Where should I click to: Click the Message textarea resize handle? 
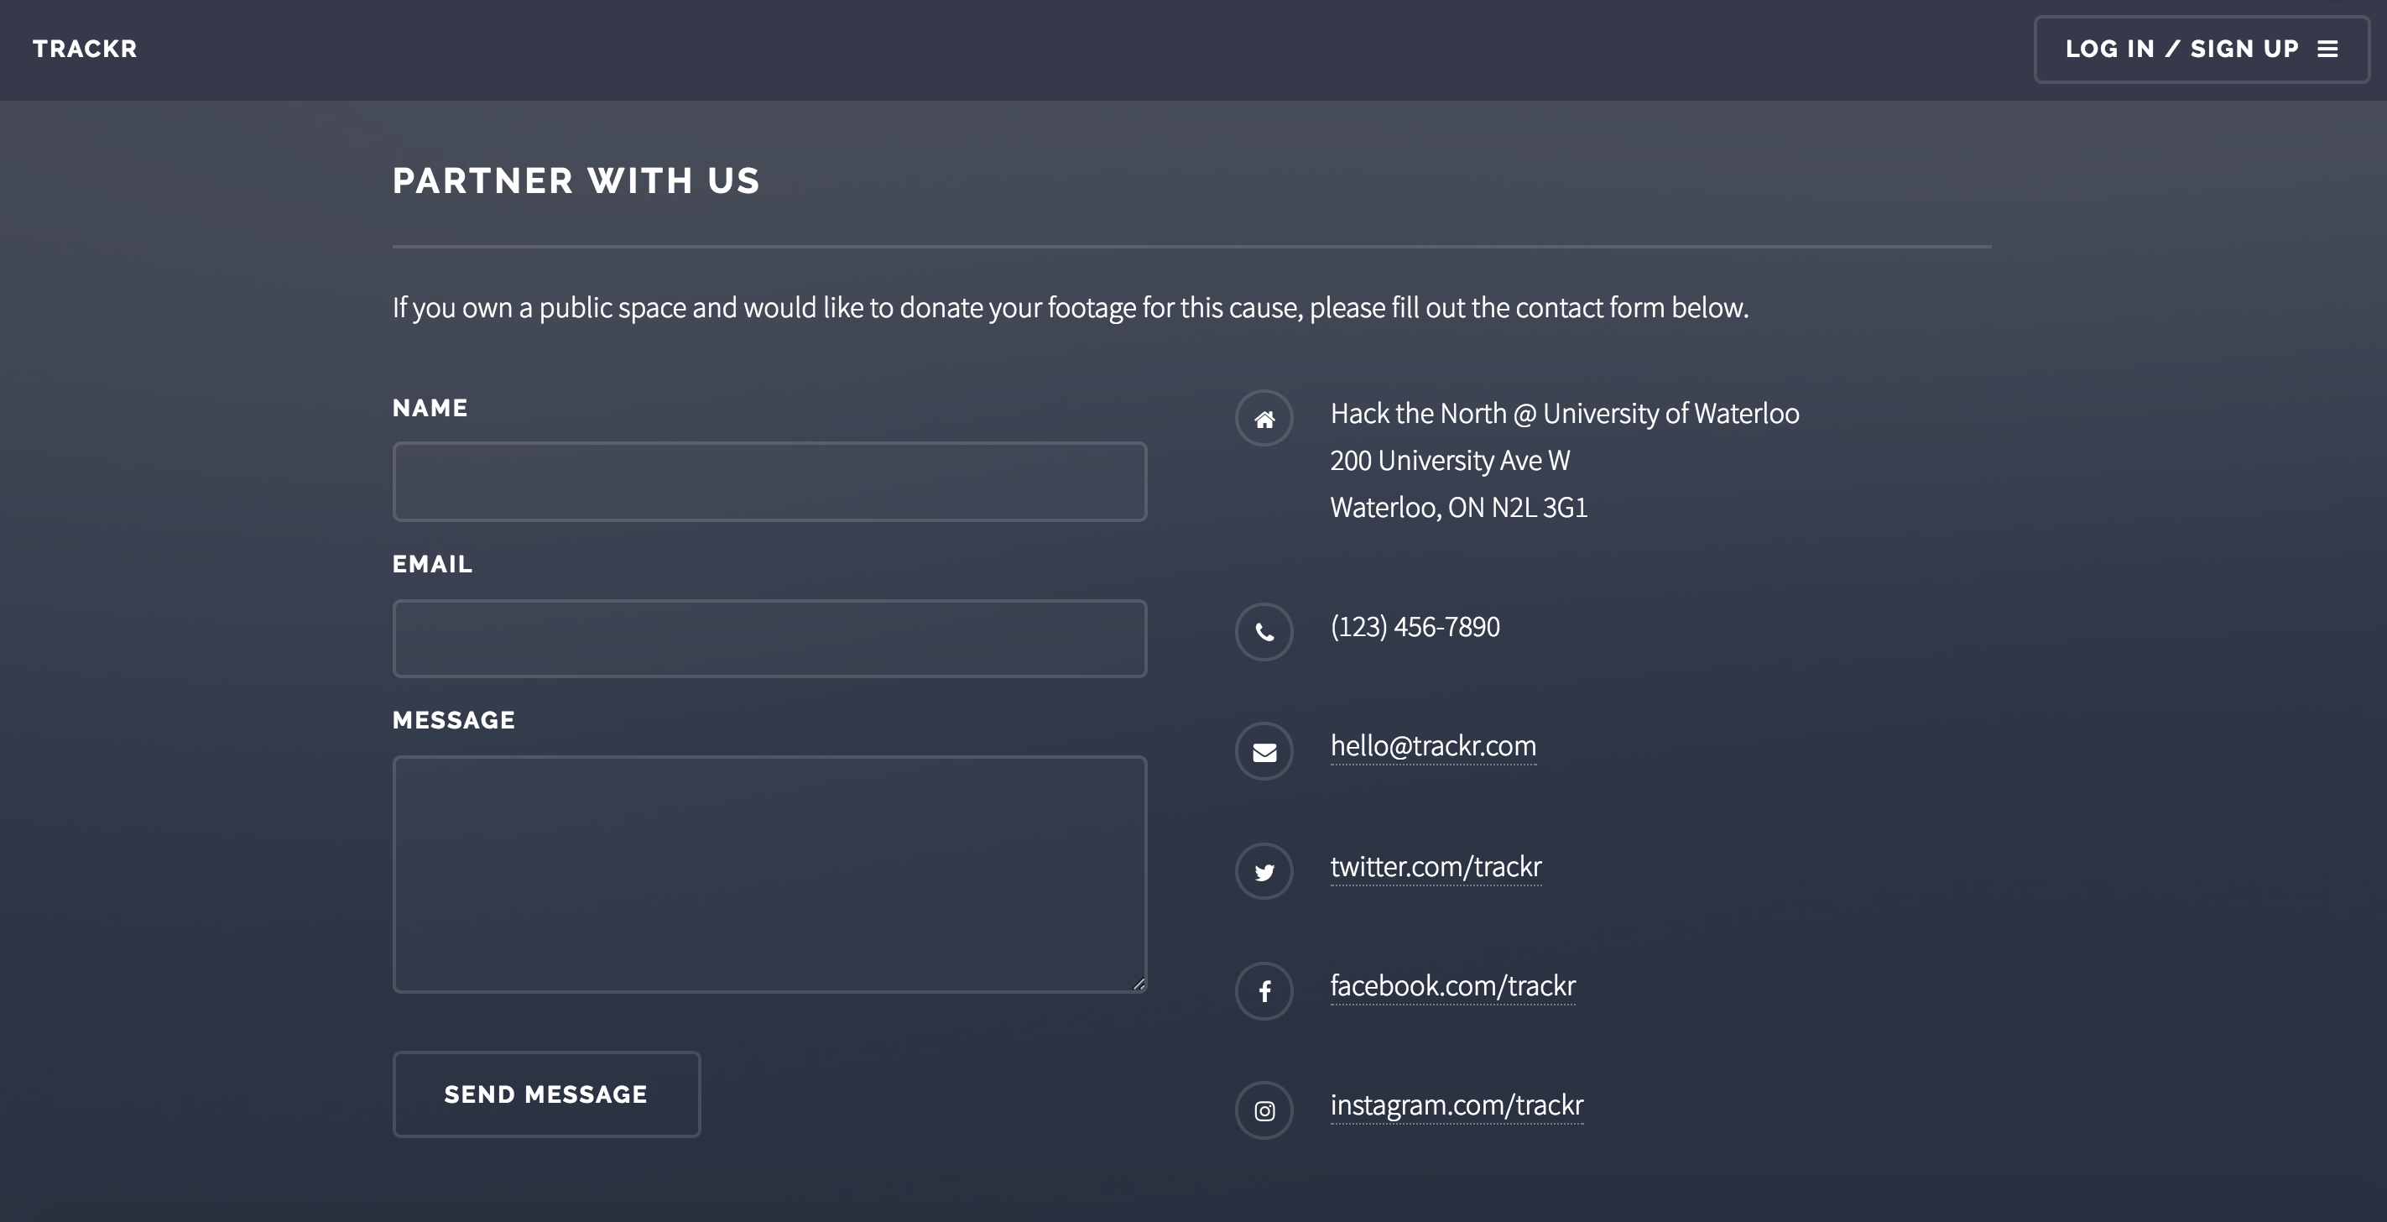(1139, 984)
